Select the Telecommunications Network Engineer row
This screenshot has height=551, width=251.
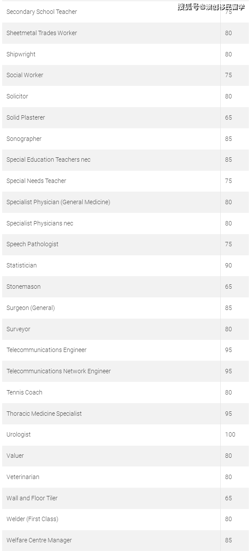pyautogui.click(x=125, y=371)
